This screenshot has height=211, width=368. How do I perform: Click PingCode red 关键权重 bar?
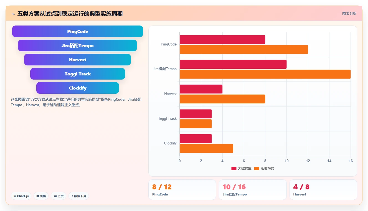(222, 39)
